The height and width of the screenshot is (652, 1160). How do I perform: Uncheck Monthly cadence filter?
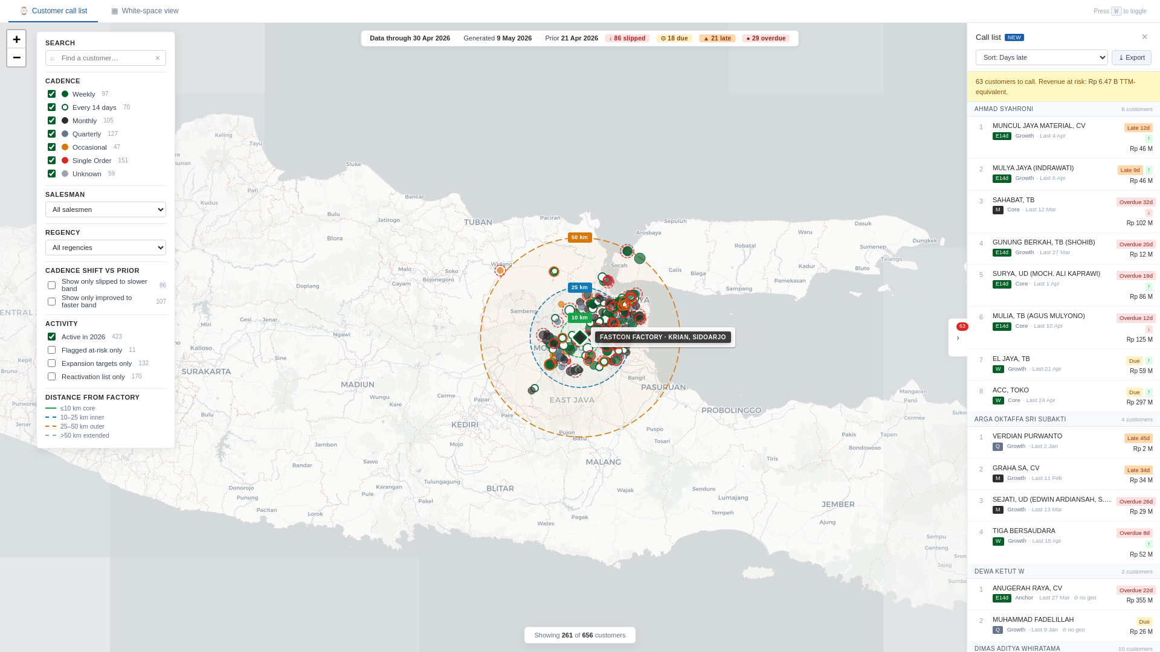coord(51,121)
